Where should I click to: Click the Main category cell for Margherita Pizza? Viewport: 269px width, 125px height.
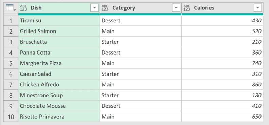pos(141,63)
